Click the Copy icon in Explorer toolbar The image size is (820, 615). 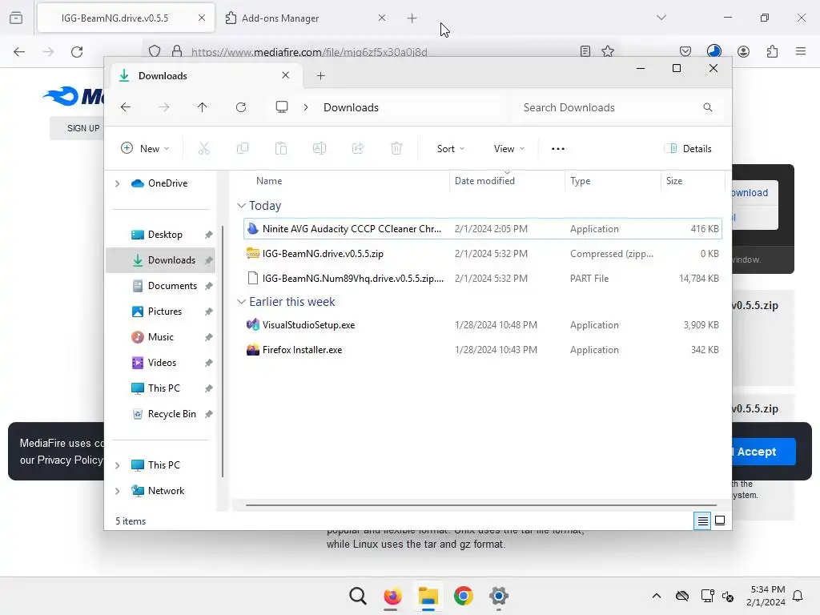pos(243,148)
